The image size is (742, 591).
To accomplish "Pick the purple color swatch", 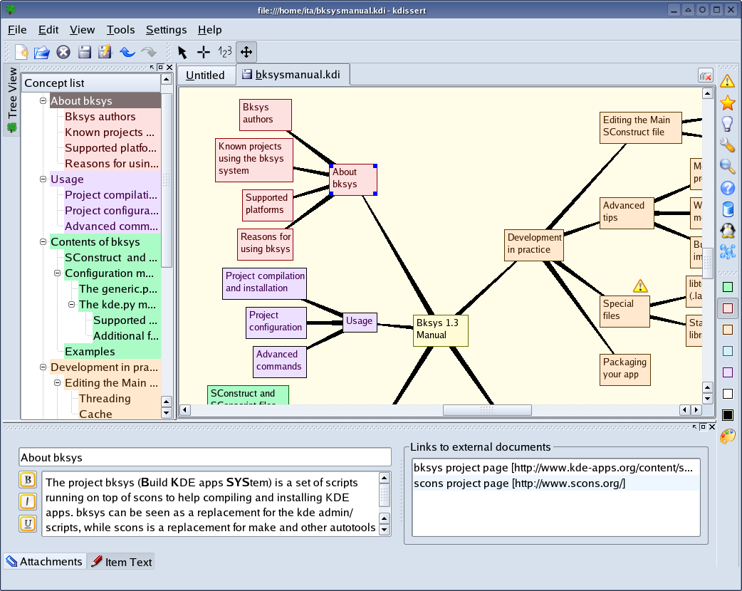I will [x=728, y=372].
